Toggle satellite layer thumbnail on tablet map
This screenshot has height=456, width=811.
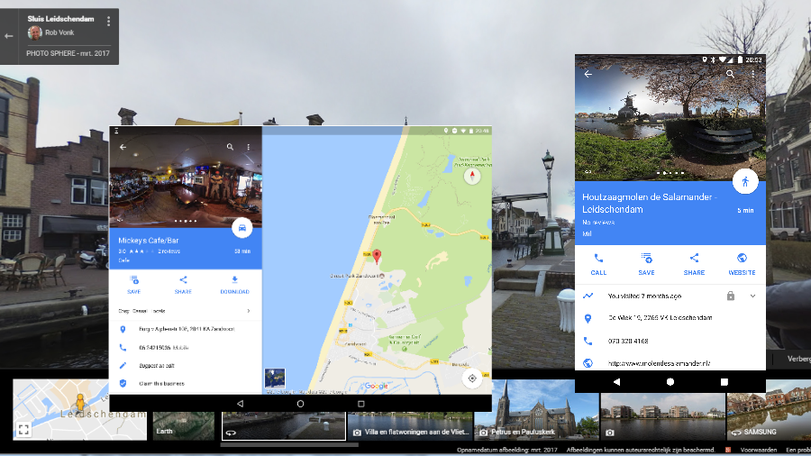click(x=275, y=378)
